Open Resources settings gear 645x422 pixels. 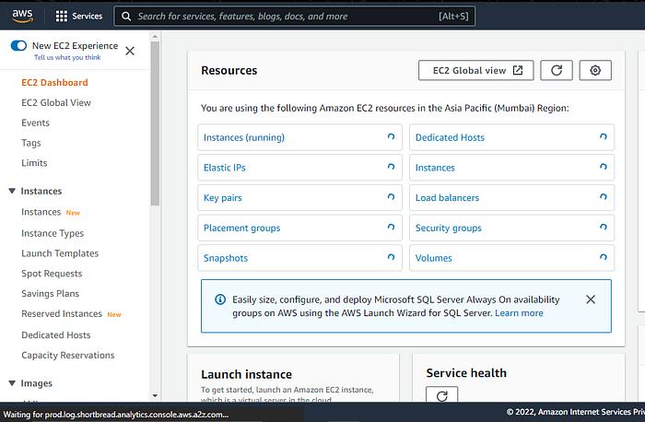[595, 70]
